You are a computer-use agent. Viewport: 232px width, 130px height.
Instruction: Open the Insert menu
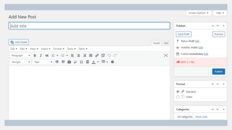click(x=46, y=49)
